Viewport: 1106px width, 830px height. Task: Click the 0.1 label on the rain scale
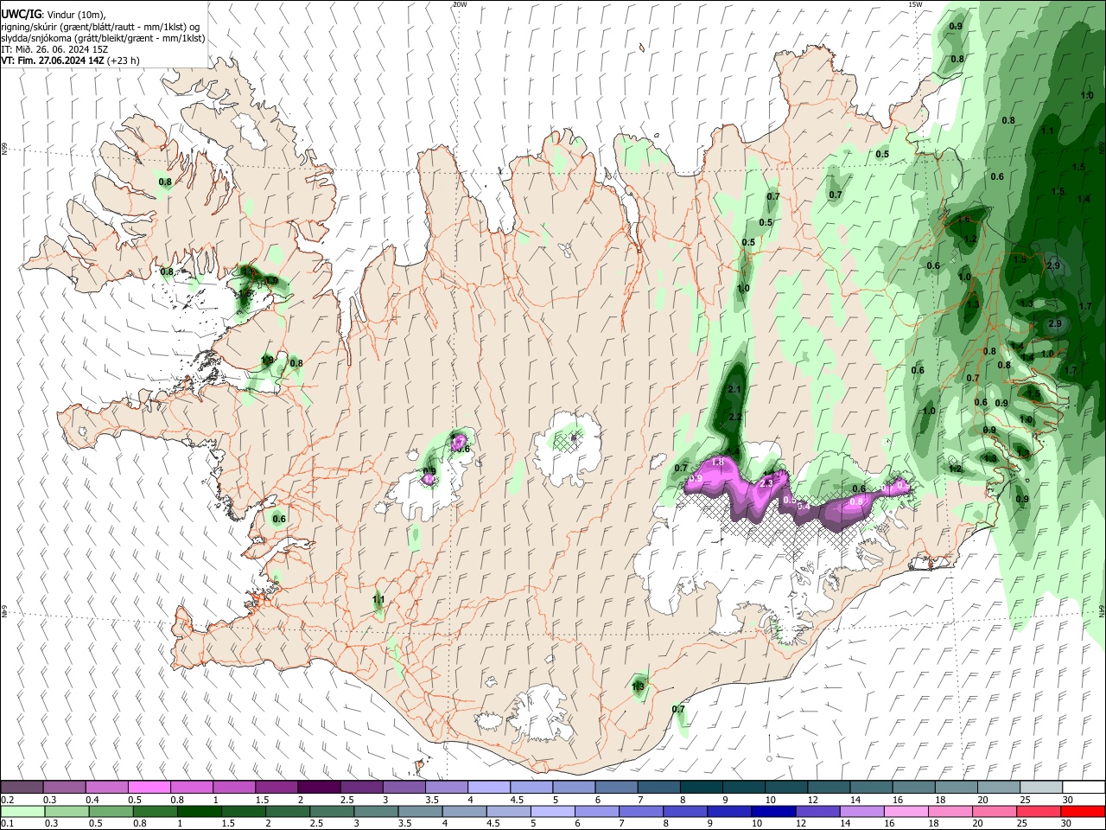(7, 824)
